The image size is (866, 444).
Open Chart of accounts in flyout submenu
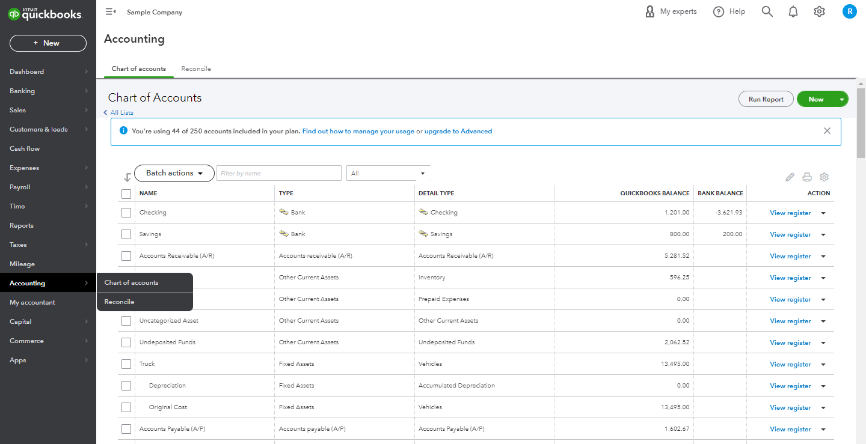[145, 282]
